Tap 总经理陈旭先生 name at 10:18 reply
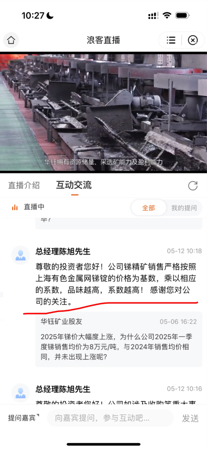Image resolution: width=207 pixels, height=450 pixels. tap(63, 252)
